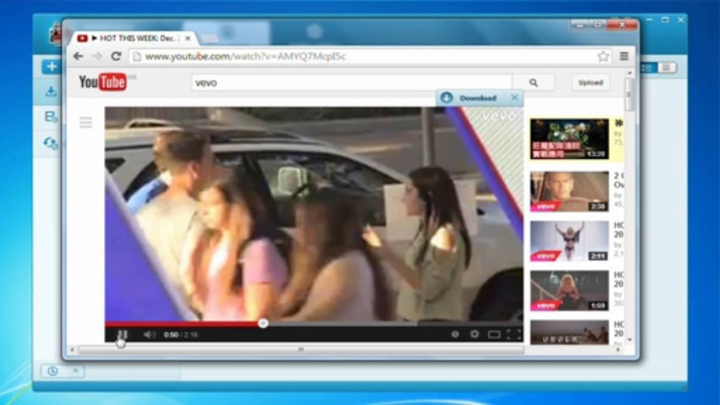Open the YouTube guide hamburger menu
Viewport: 720px width, 405px height.
86,123
